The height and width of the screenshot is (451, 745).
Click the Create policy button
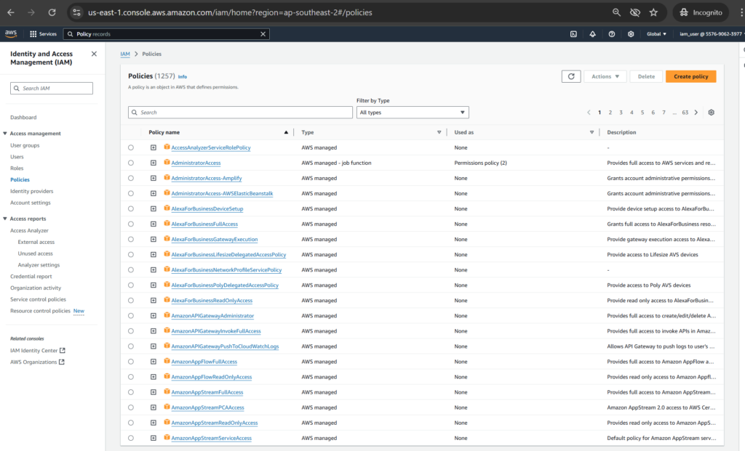pyautogui.click(x=690, y=76)
